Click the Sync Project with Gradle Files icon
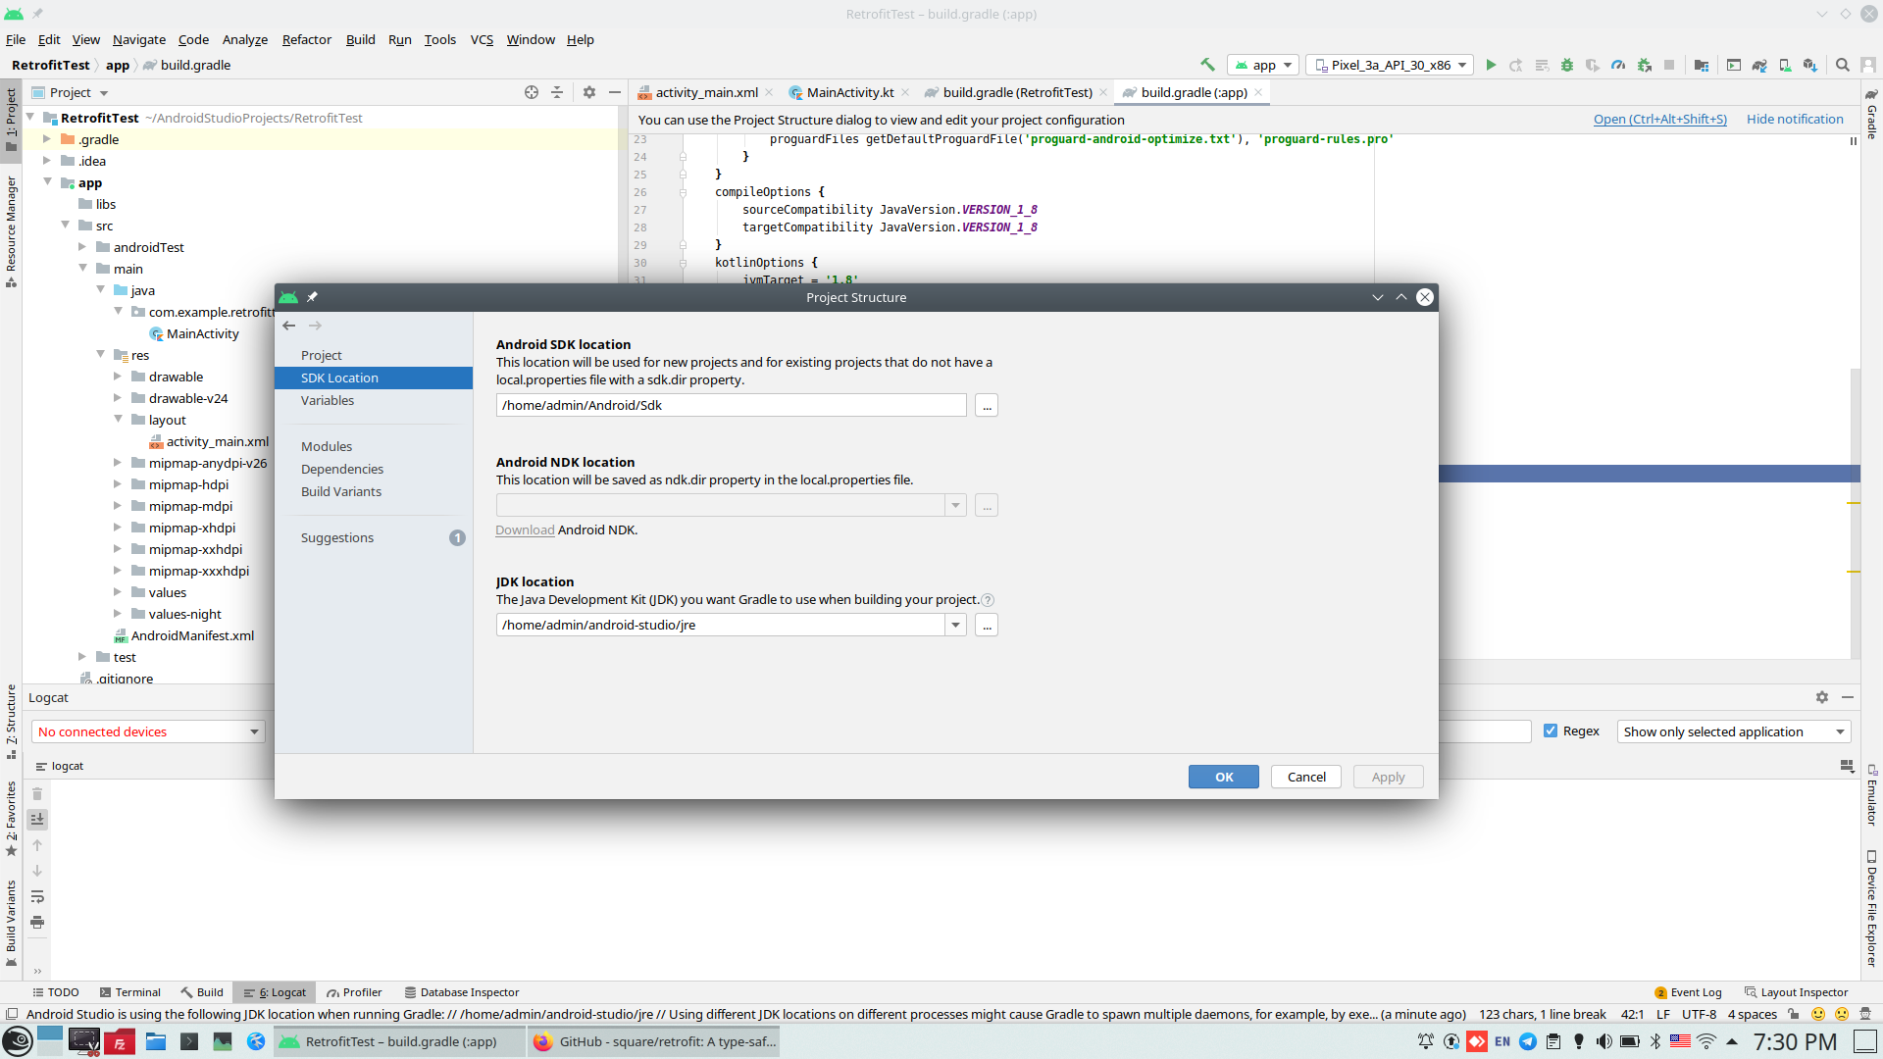1883x1059 pixels. click(x=1759, y=65)
